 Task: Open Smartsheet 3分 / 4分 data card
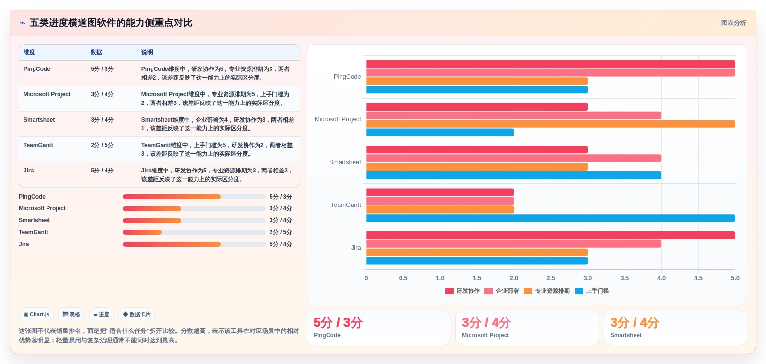[675, 328]
